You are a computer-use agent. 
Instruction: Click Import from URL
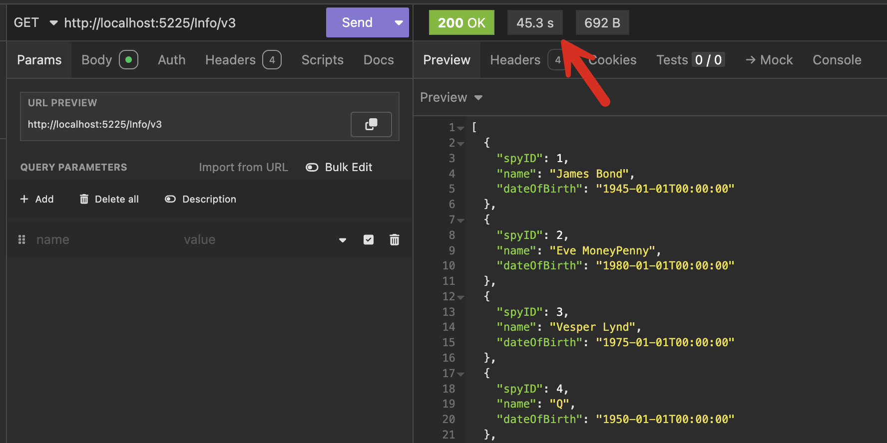pyautogui.click(x=243, y=167)
